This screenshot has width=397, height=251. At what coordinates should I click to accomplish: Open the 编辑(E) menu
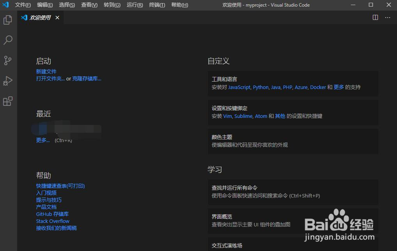[x=45, y=5]
